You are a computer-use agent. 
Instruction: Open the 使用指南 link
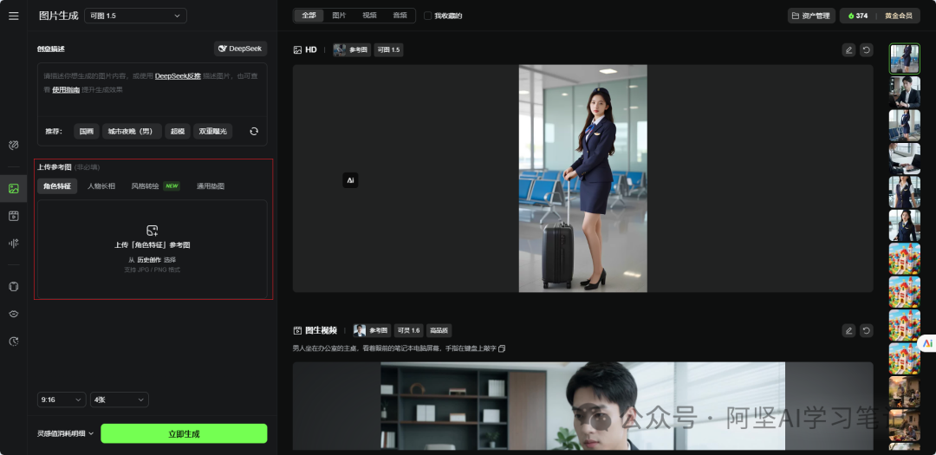pos(66,89)
